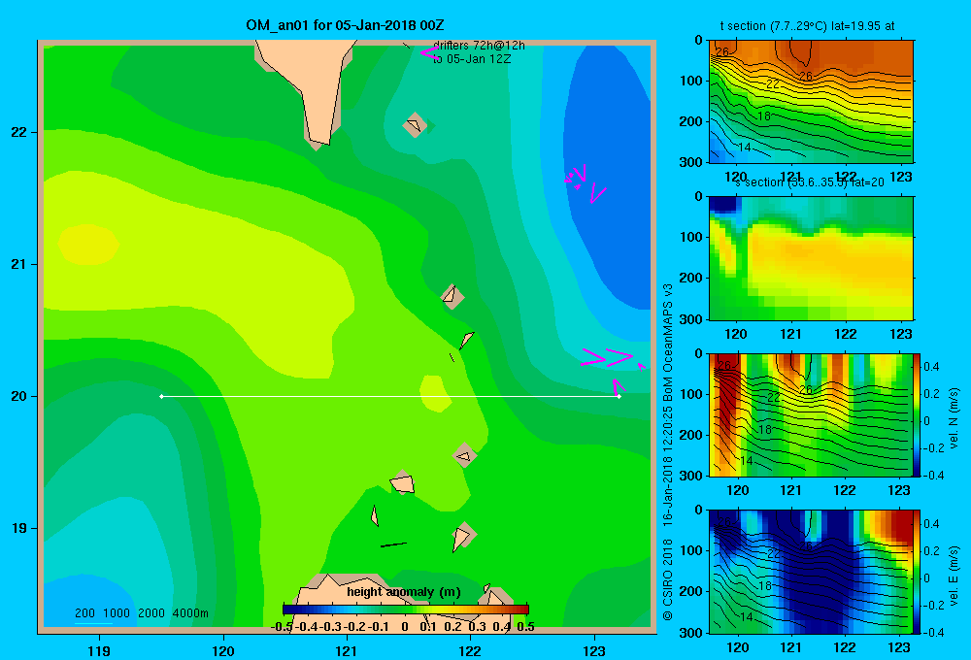The height and width of the screenshot is (660, 971).
Task: Click the 't section (7.7..29°C) lat=19.95 at' title
Action: [807, 26]
